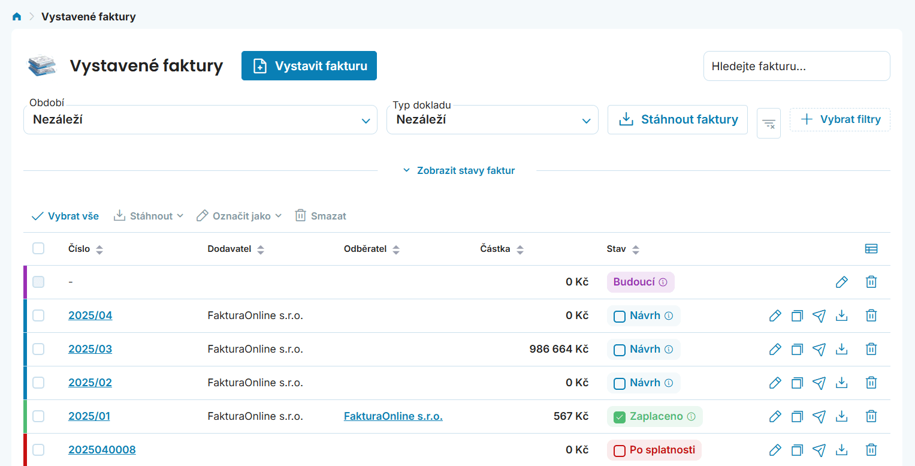This screenshot has width=915, height=466.
Task: Download invoice 2025/03
Action: [x=842, y=349]
